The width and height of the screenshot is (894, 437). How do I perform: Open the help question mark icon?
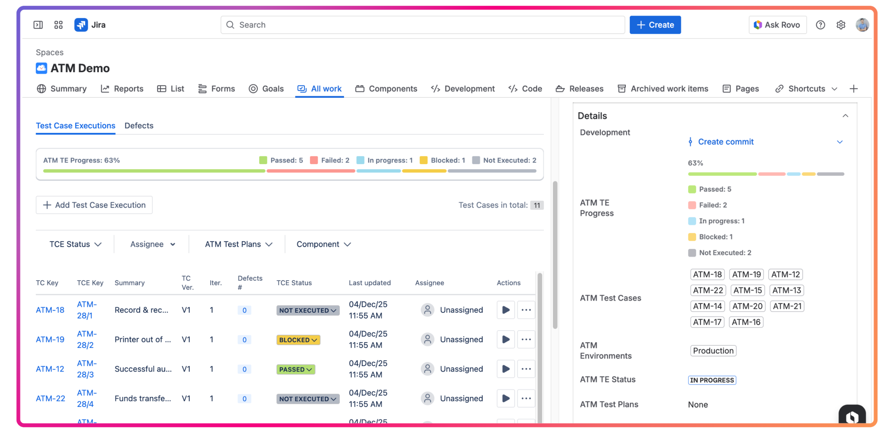(x=820, y=25)
